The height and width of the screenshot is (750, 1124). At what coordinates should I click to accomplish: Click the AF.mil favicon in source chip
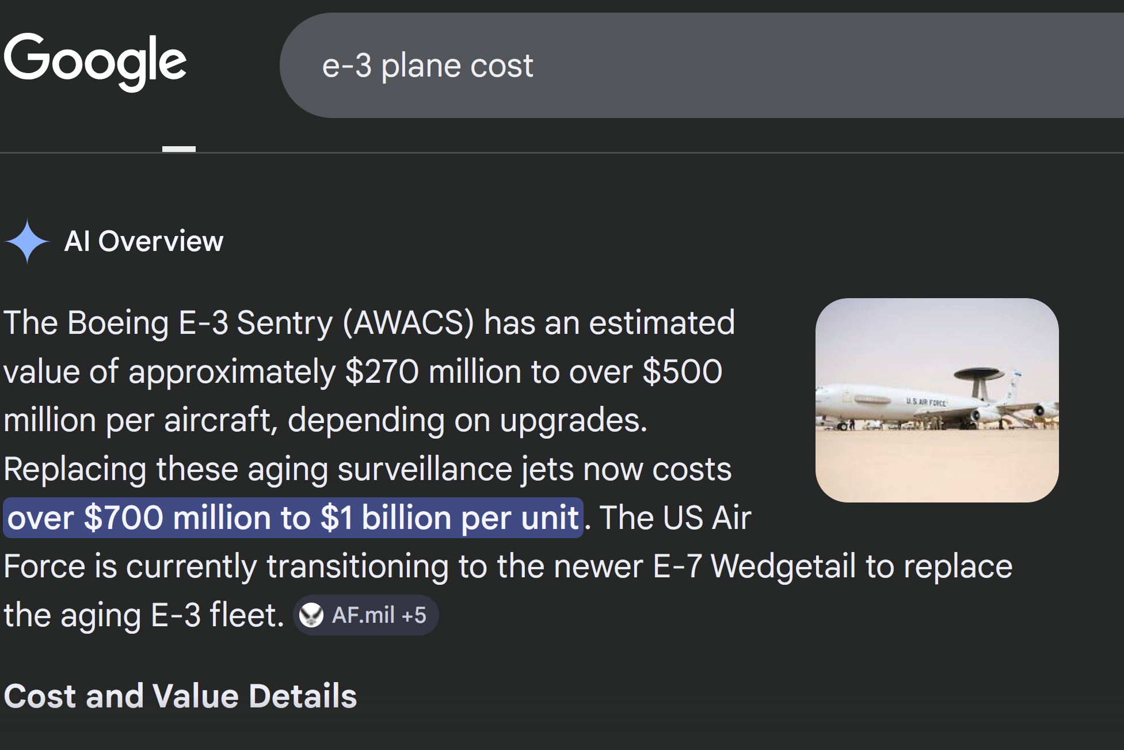[311, 615]
